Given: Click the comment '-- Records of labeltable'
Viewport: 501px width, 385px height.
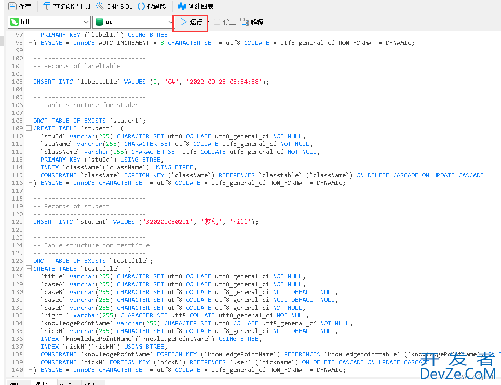Looking at the screenshot, I should [77, 66].
